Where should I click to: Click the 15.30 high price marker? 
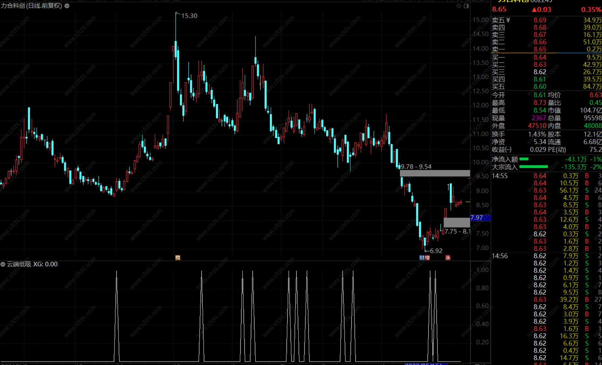pos(189,16)
